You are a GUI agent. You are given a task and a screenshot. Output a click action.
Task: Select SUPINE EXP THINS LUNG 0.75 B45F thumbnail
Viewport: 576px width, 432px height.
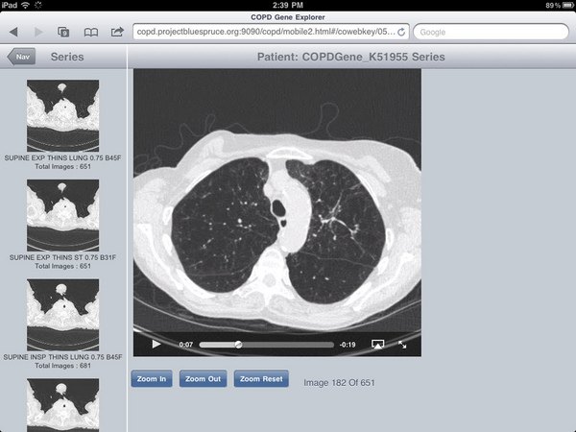pos(62,116)
